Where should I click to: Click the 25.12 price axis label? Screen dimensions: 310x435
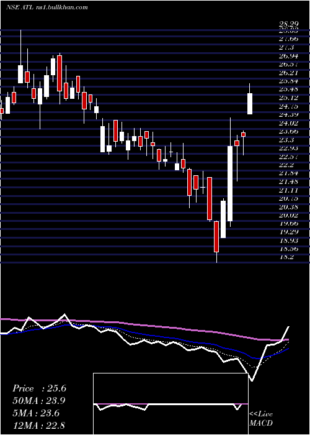click(x=289, y=98)
